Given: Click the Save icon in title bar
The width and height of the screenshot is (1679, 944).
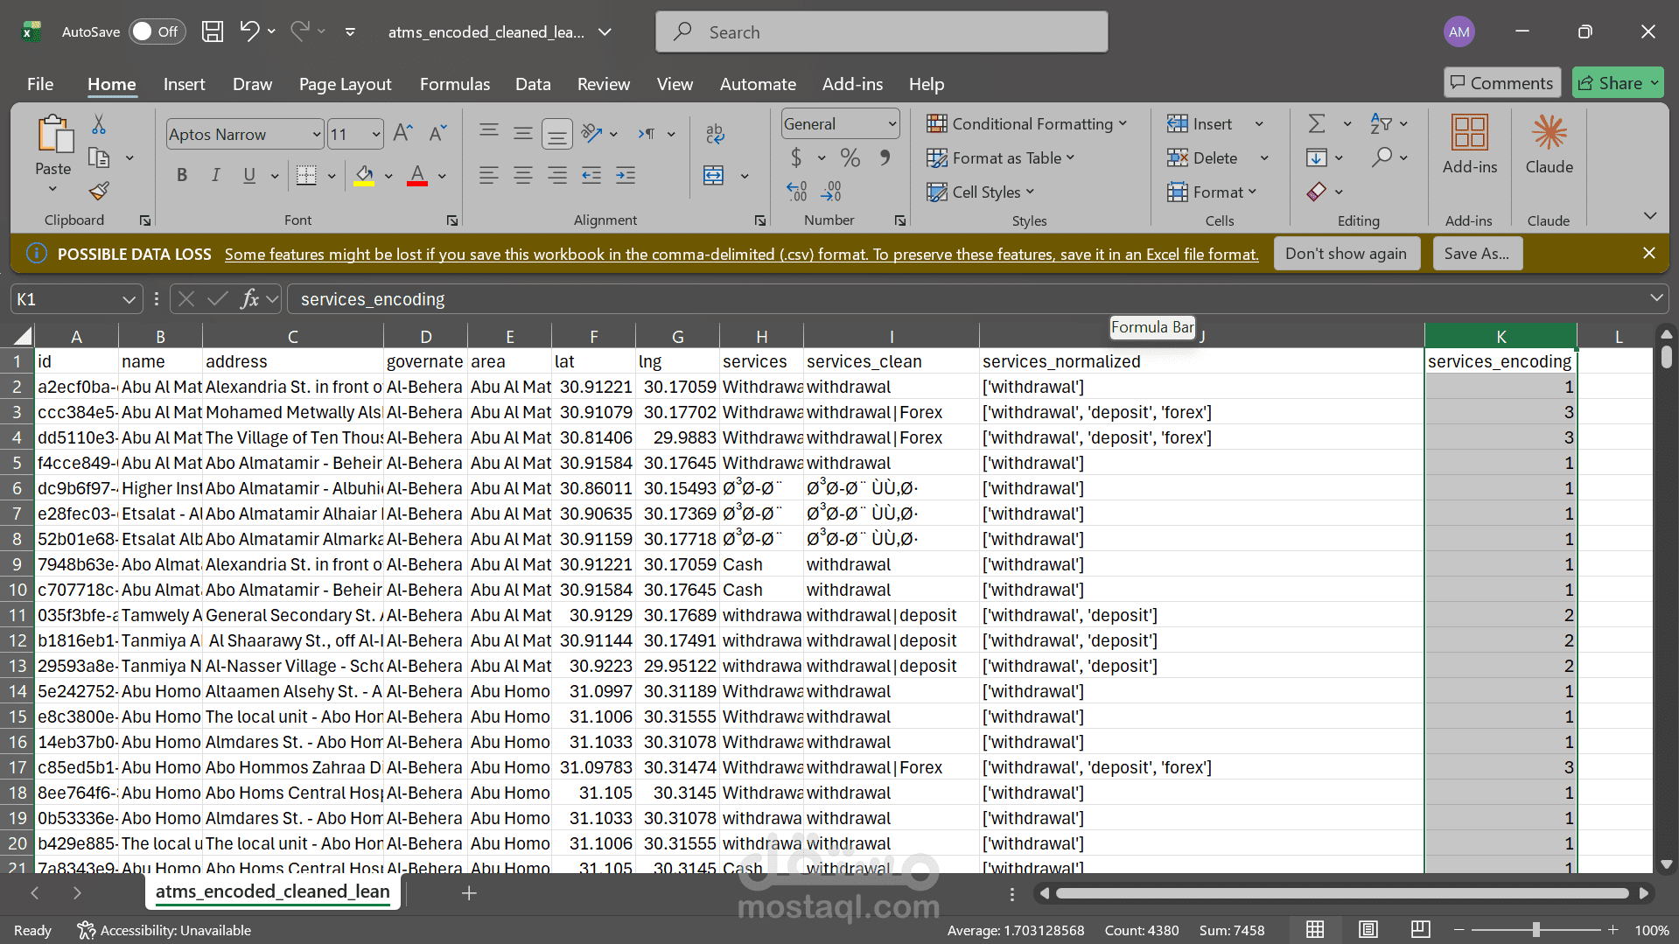Looking at the screenshot, I should tap(212, 32).
